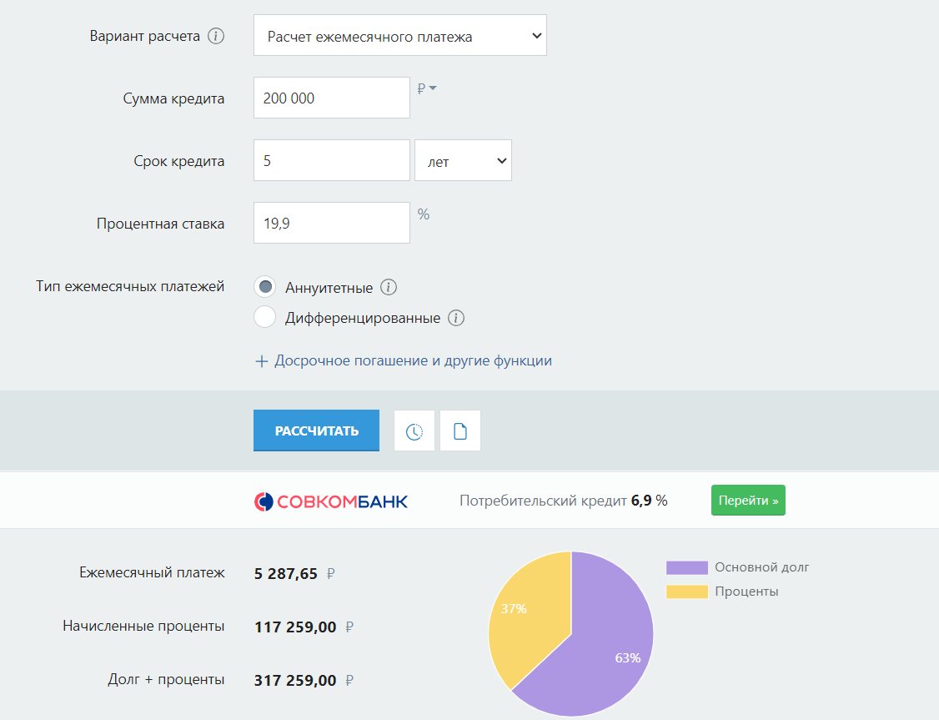Image resolution: width=939 pixels, height=720 pixels.
Task: Click the 117 259,00 accrued interest value
Action: tap(295, 627)
